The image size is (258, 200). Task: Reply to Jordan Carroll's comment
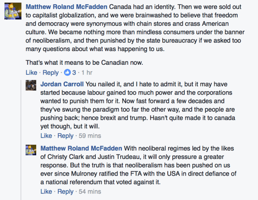(65, 136)
